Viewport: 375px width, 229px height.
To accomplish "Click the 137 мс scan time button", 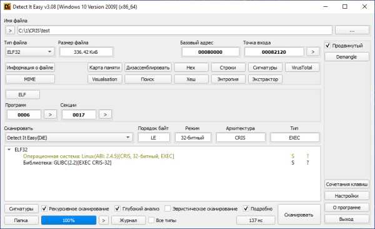I will (256, 220).
